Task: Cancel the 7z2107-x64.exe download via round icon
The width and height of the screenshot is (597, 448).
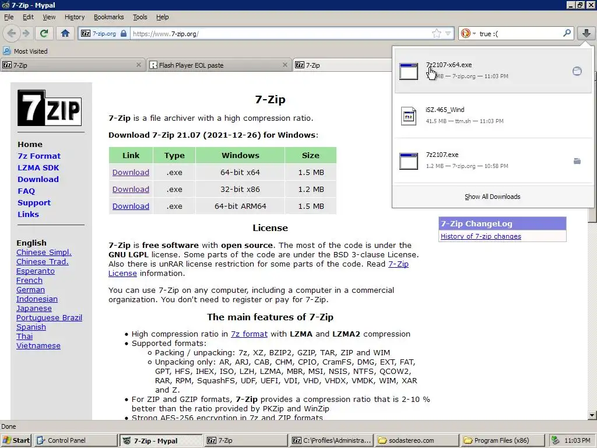Action: click(x=577, y=71)
